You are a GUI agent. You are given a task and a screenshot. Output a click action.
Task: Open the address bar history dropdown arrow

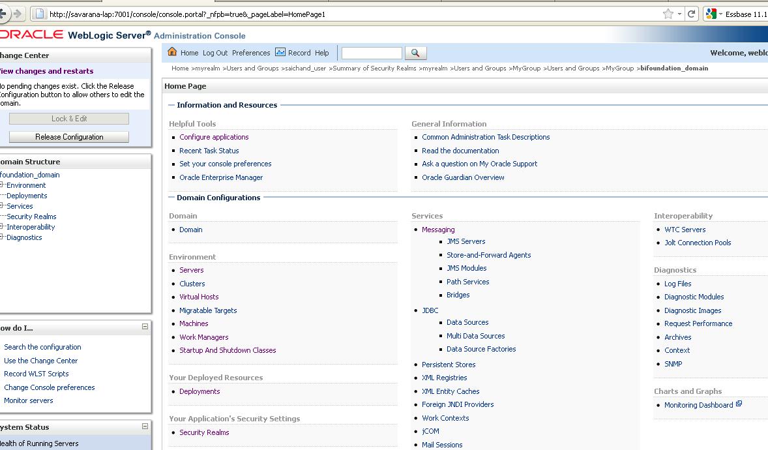pyautogui.click(x=679, y=14)
